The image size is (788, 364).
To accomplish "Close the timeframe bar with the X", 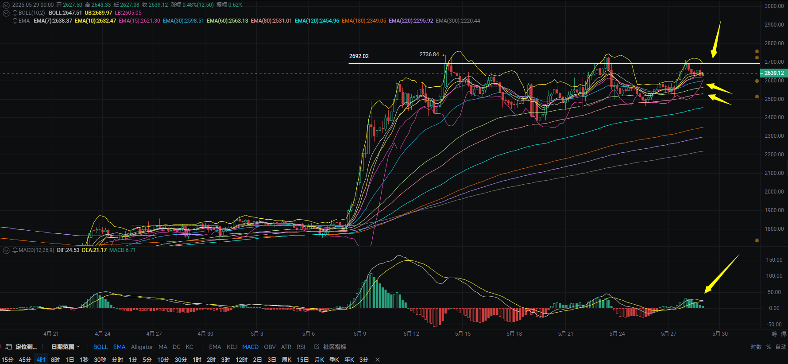I will coord(378,360).
